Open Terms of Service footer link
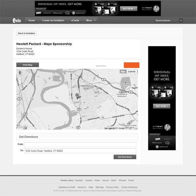Screen dimensions: 196x196 click(129, 187)
